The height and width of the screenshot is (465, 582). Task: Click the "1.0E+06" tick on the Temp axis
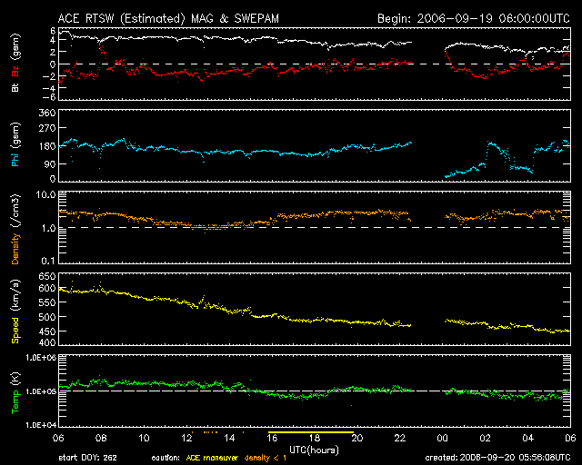tap(41, 358)
